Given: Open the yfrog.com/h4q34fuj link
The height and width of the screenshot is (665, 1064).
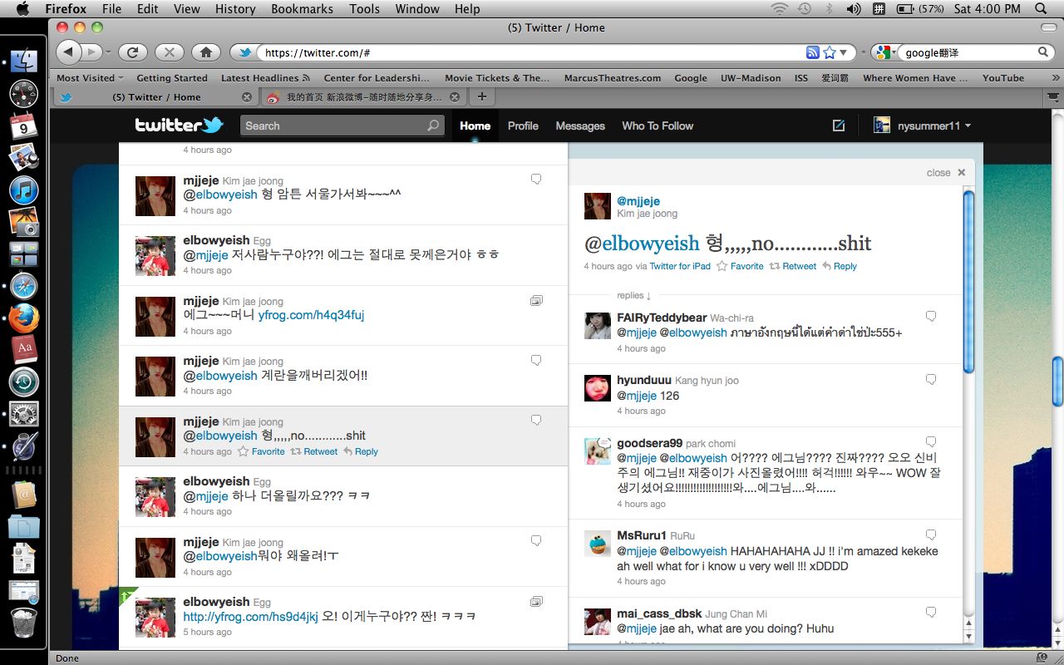Looking at the screenshot, I should 311,315.
